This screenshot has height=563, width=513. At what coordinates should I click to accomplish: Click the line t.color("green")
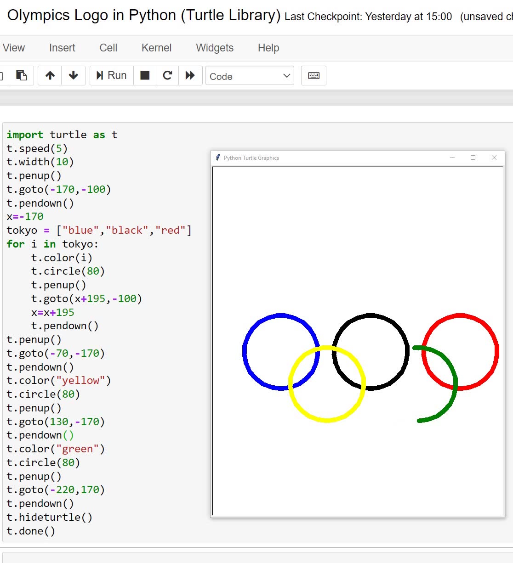tap(56, 449)
